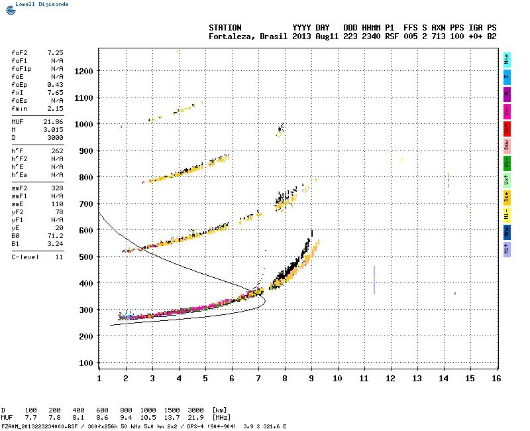Select the dark blue NNW legend swatch
The width and height of the screenshot is (530, 431).
click(507, 233)
